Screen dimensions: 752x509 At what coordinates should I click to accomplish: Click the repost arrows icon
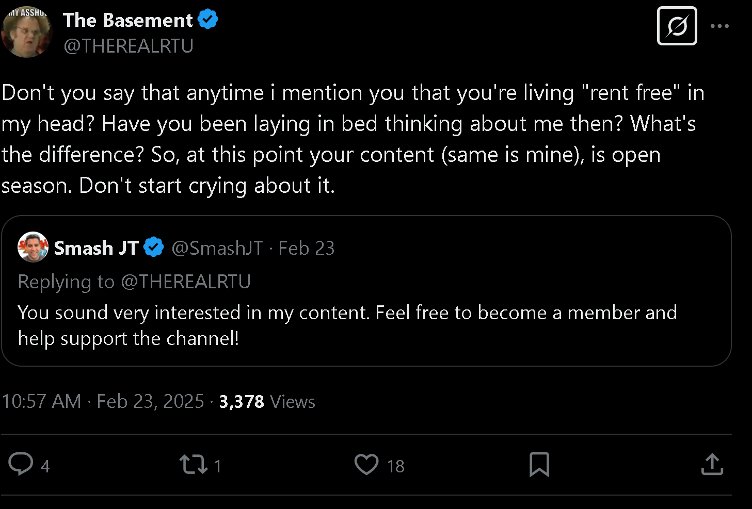pos(194,464)
